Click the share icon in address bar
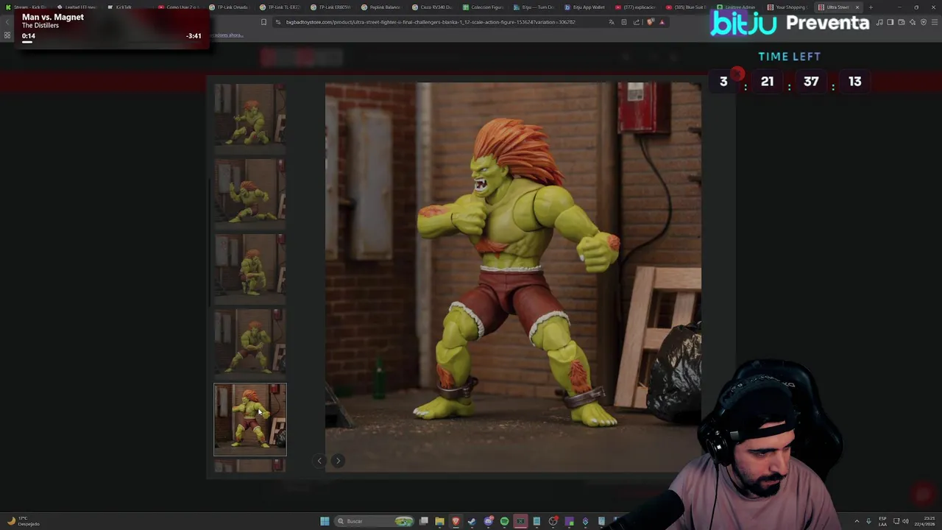 point(636,22)
